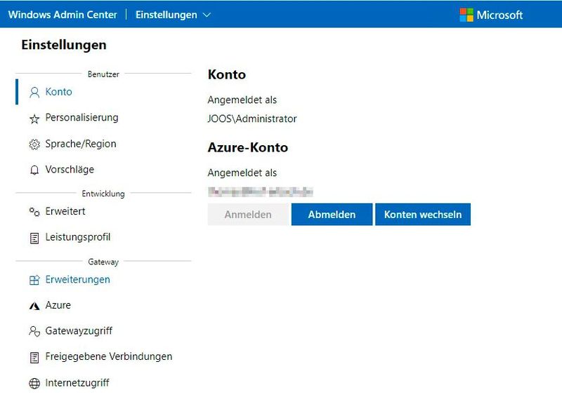Click the Personalisierung star icon
The image size is (562, 397).
click(x=34, y=119)
